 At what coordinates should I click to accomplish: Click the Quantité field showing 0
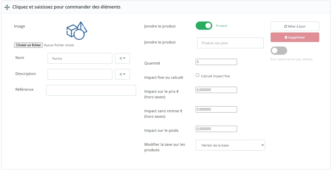[x=216, y=62]
